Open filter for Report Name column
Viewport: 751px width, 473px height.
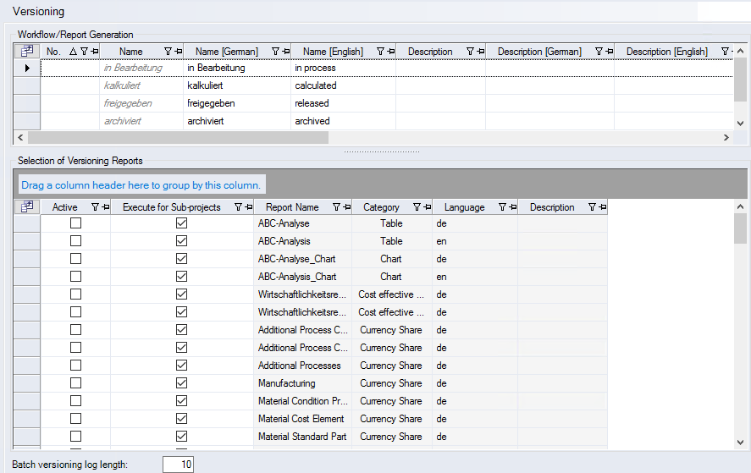click(x=336, y=207)
